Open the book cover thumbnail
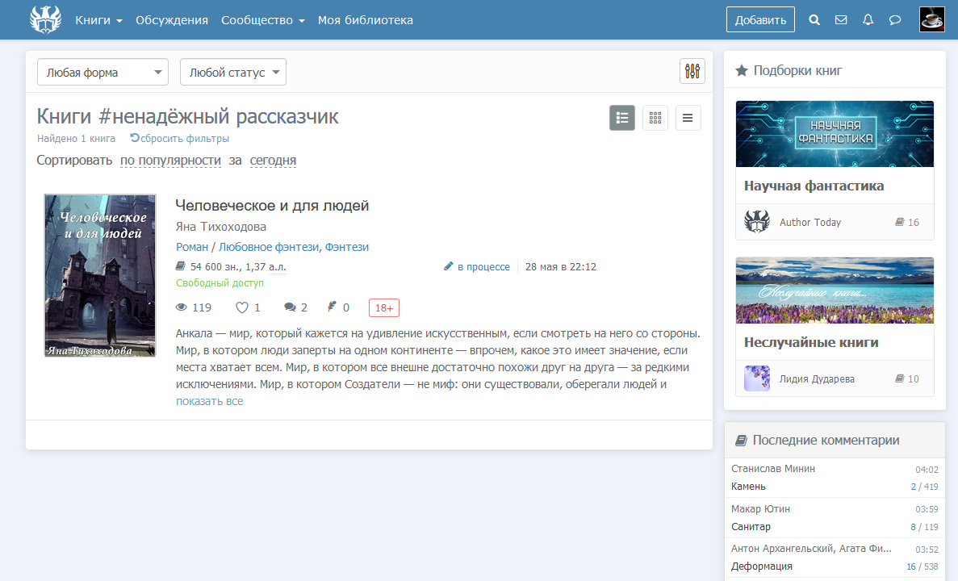The width and height of the screenshot is (958, 581). (x=100, y=275)
